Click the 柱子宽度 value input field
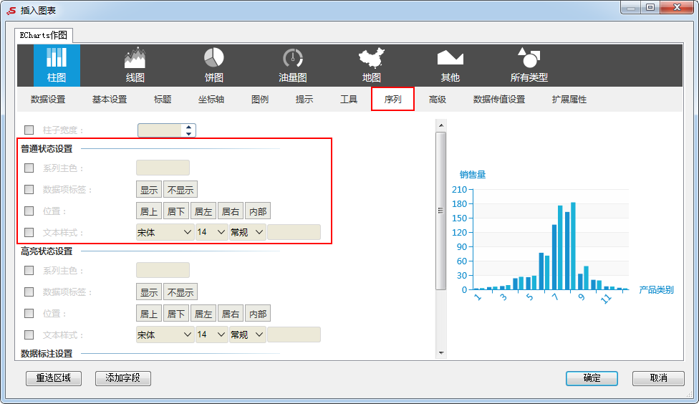699x404 pixels. [x=160, y=130]
